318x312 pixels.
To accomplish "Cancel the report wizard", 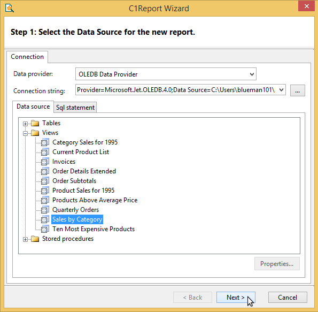I will 288,298.
